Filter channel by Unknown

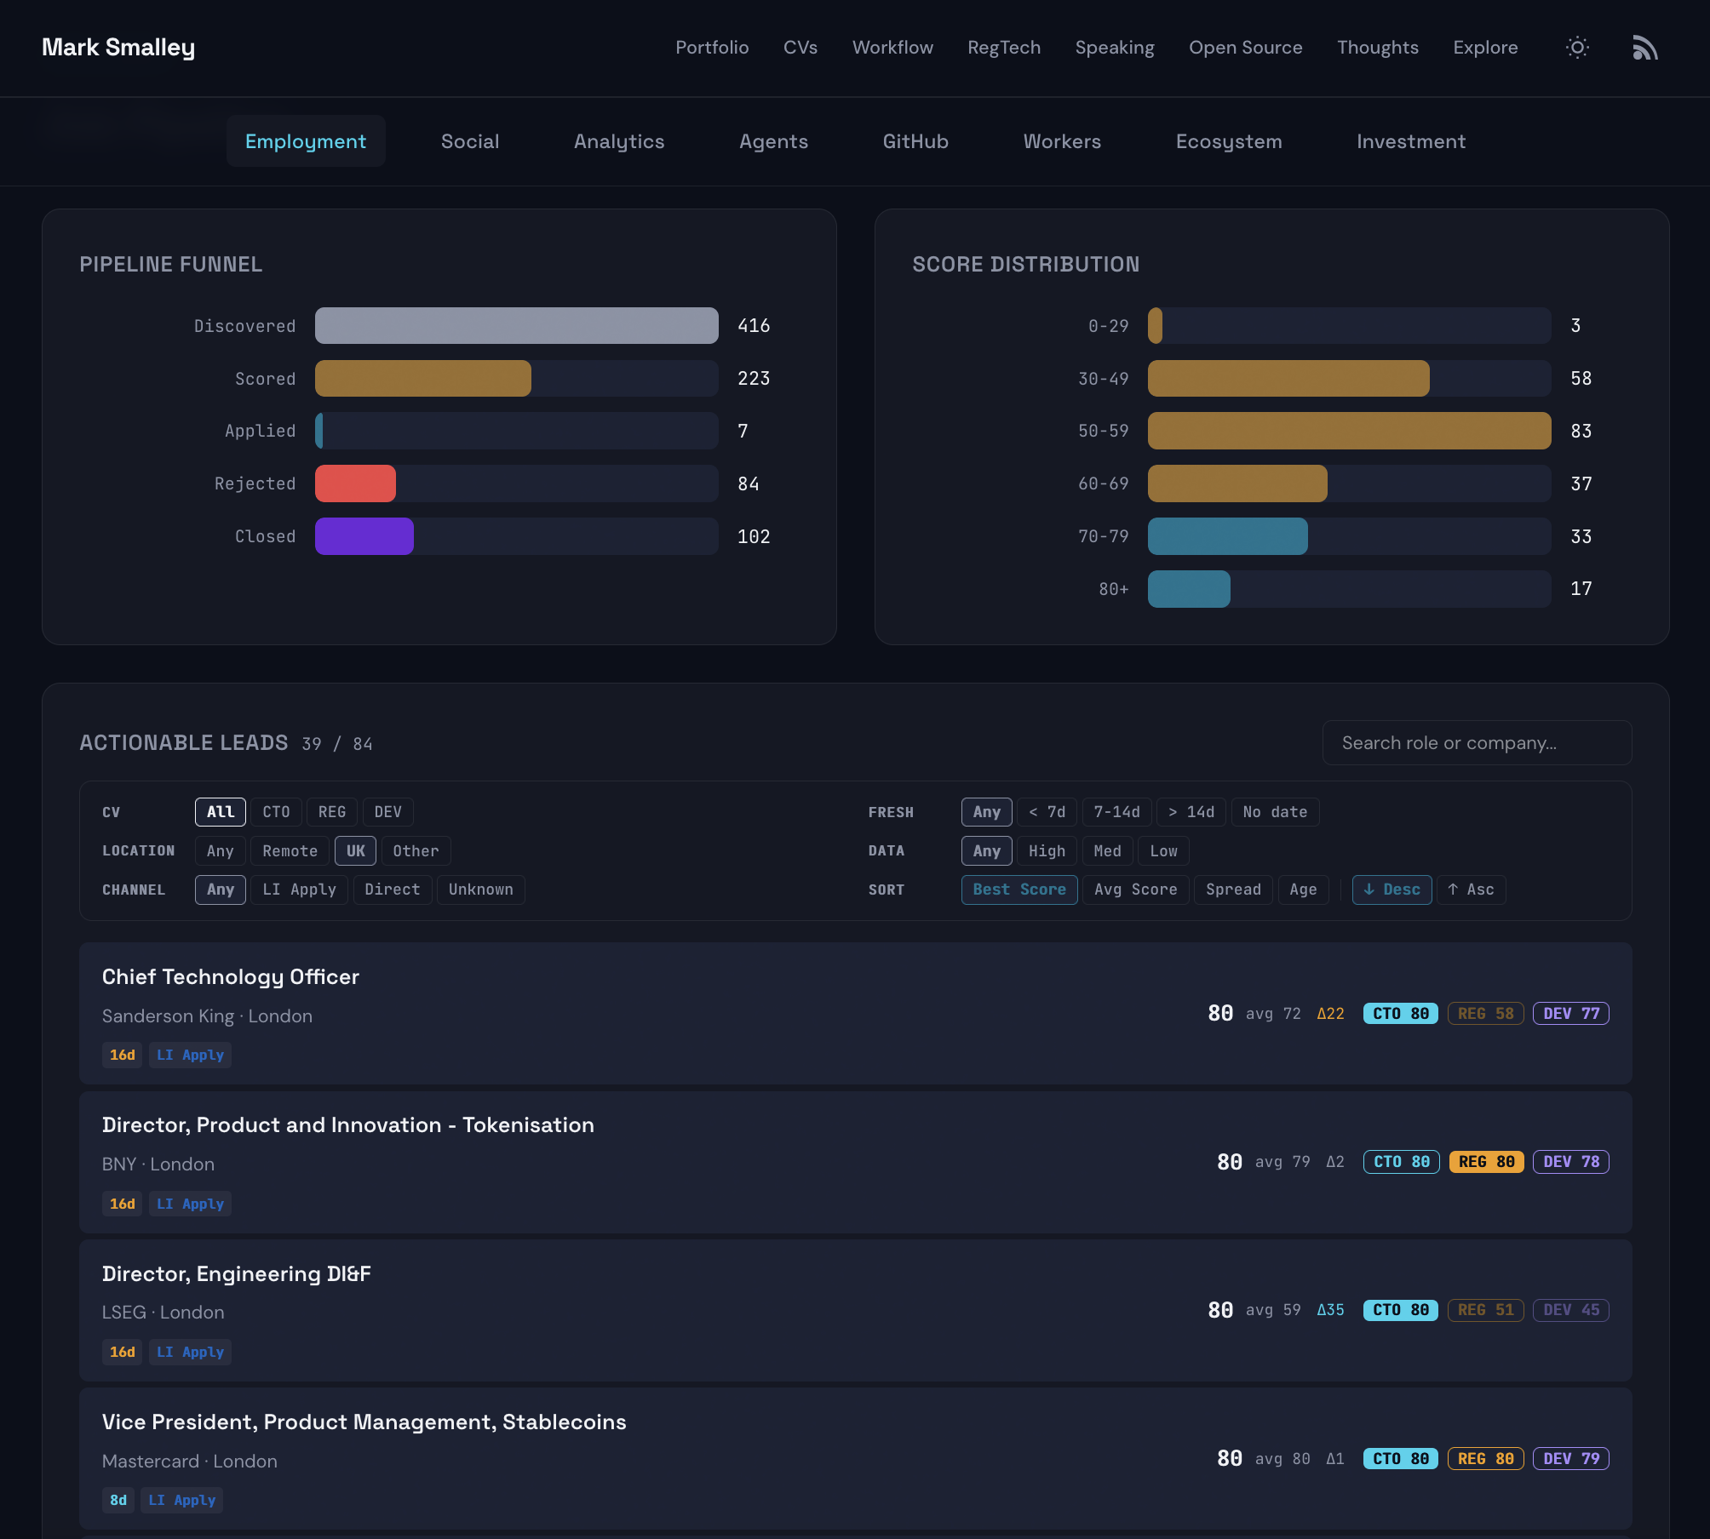point(481,890)
